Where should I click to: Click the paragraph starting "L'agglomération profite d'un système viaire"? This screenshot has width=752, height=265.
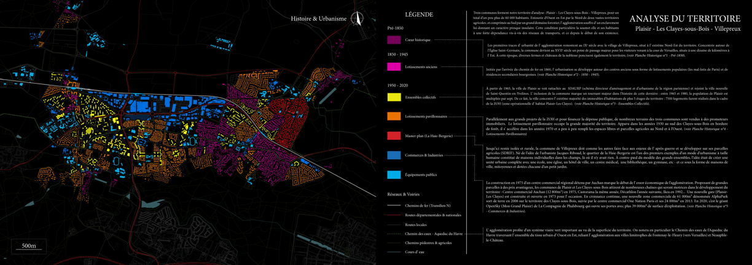coord(608,234)
